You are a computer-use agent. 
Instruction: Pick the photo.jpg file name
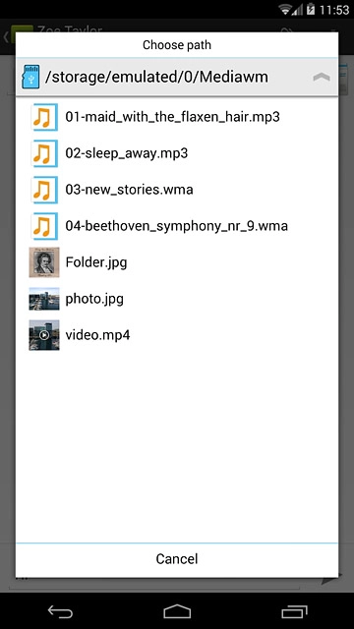tap(94, 299)
